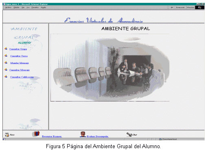Screen dimensions: 210x151
Task: Click the bullet icon next to Mandar Mensaje
Action: point(6,63)
